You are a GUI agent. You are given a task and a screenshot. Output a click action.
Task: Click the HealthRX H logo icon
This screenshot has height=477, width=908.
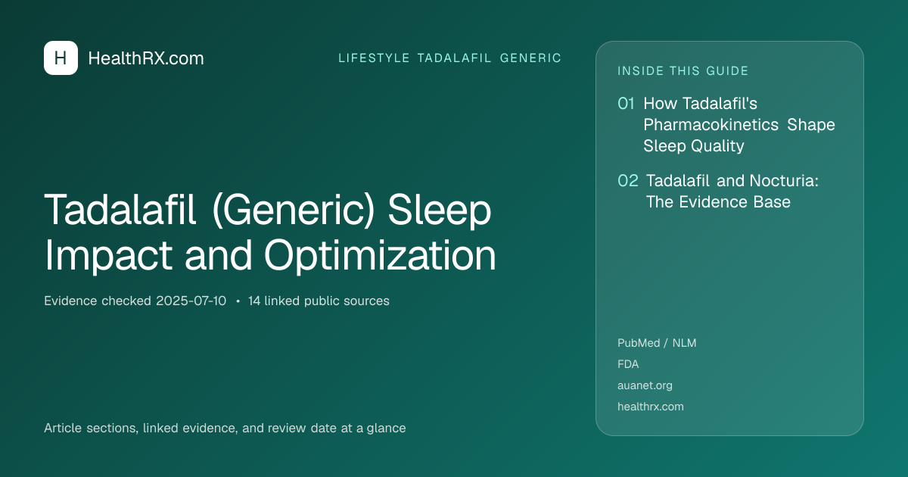click(x=61, y=58)
